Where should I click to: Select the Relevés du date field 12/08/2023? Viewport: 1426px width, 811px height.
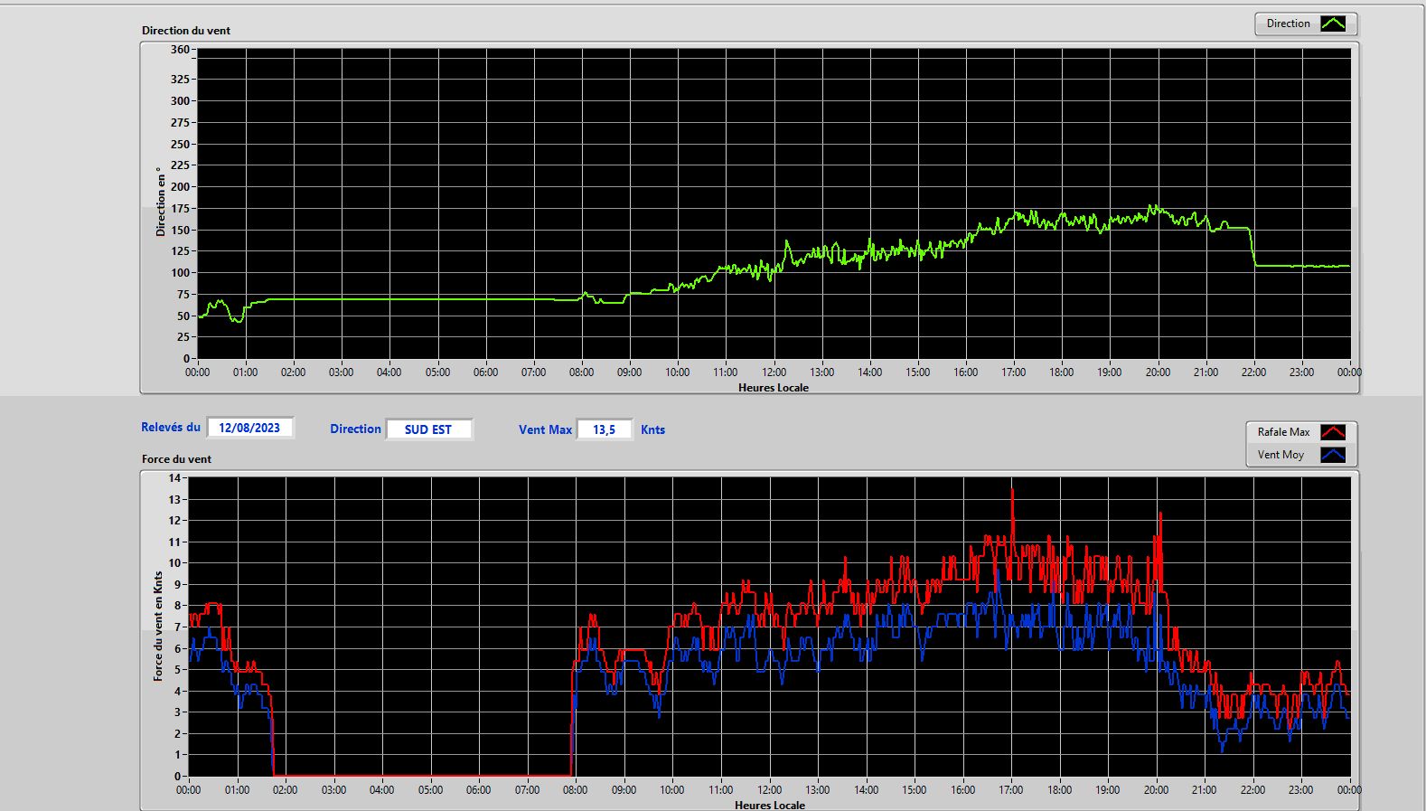coord(249,428)
